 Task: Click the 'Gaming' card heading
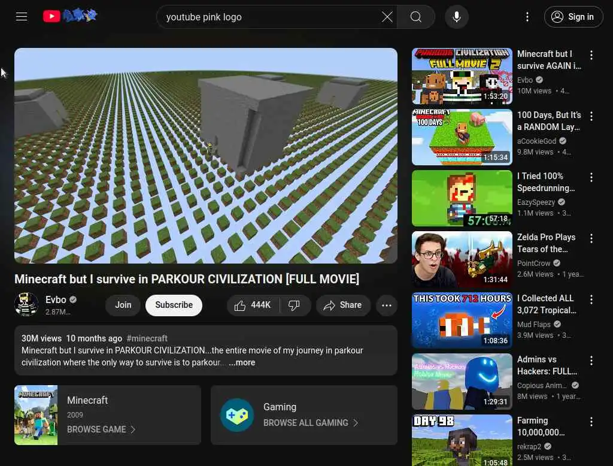(280, 407)
